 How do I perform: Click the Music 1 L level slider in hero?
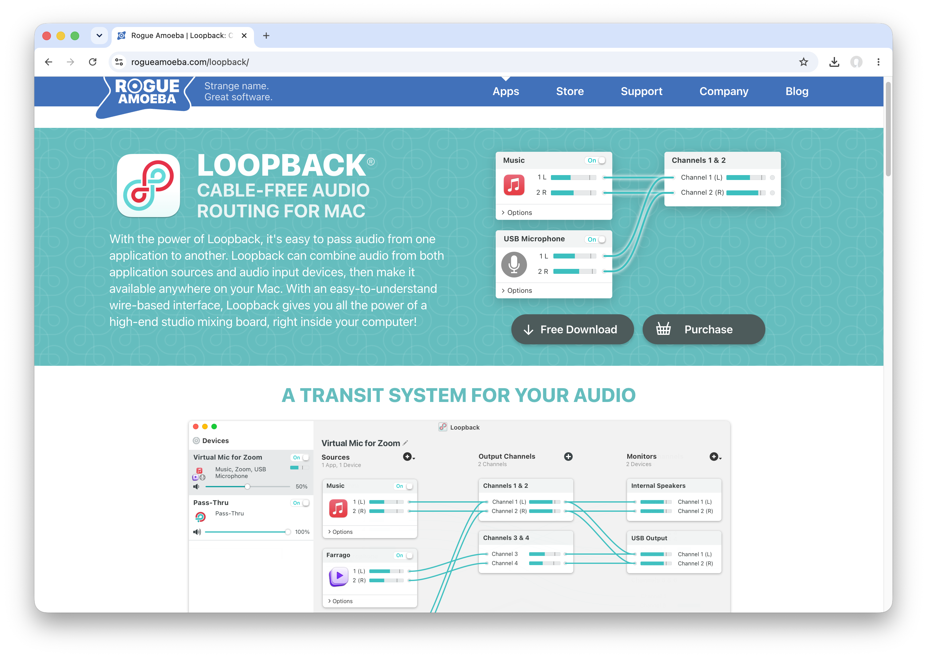[573, 178]
